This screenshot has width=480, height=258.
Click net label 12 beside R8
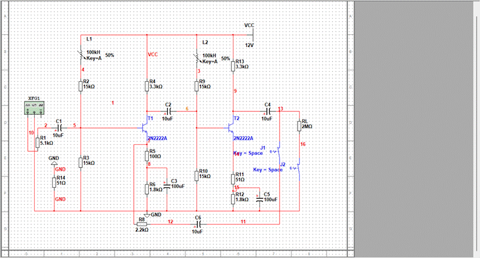point(170,221)
